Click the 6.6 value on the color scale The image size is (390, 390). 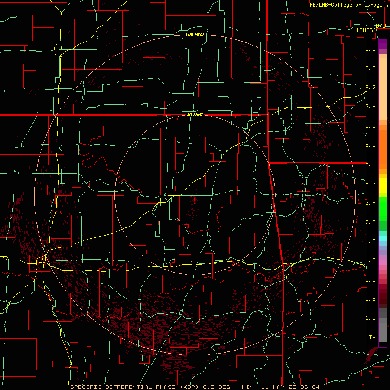pyautogui.click(x=370, y=126)
